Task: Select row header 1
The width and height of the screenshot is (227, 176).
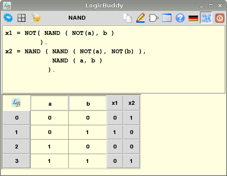Action: pos(17,132)
